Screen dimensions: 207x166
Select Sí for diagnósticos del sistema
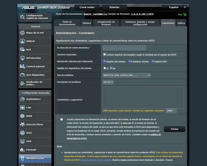point(105,68)
